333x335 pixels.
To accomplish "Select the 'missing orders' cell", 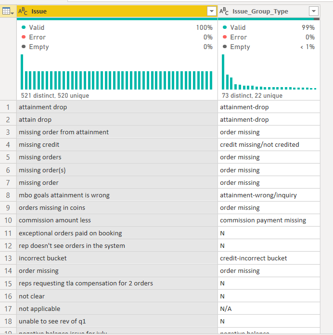I will point(117,157).
